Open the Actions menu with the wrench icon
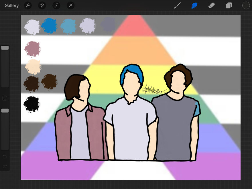 [x=28, y=5]
